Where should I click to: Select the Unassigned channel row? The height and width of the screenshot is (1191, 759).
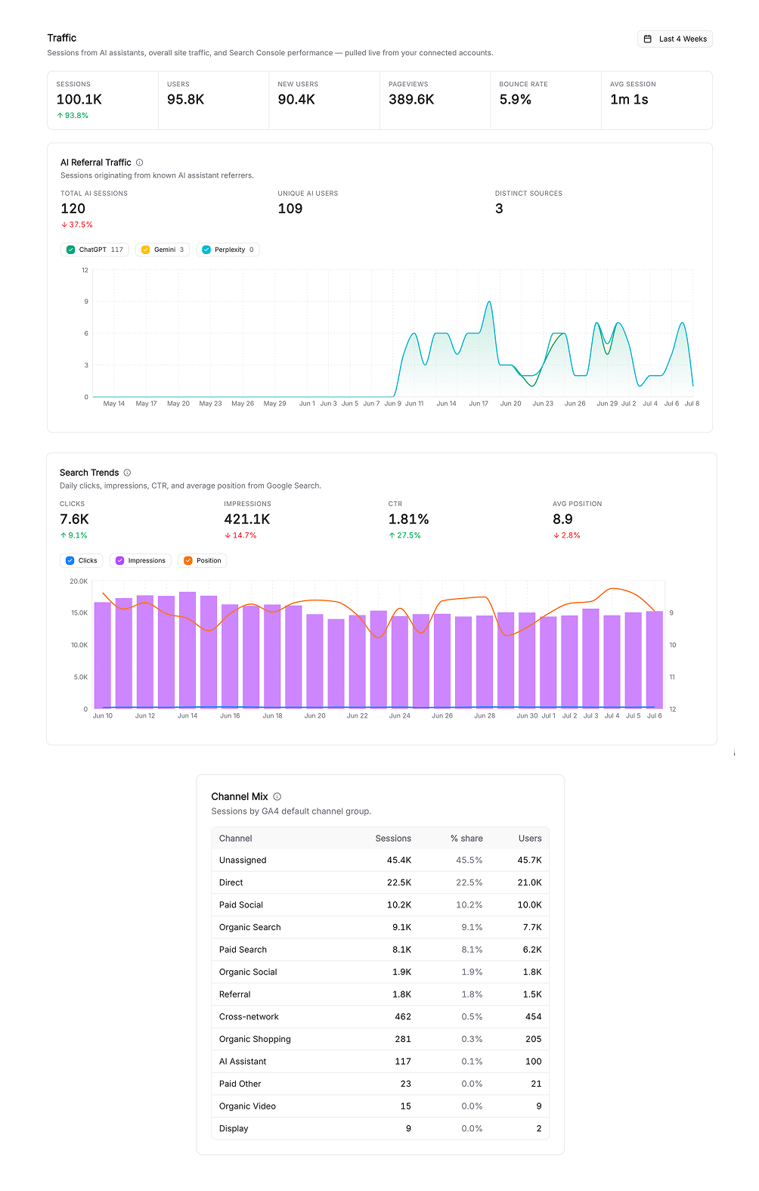click(x=380, y=861)
